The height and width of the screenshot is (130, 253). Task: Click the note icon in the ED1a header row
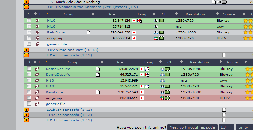pyautogui.click(x=224, y=55)
